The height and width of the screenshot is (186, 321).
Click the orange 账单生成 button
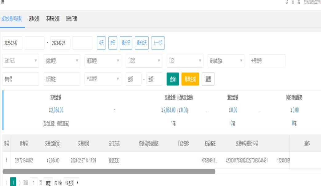tap(190, 79)
